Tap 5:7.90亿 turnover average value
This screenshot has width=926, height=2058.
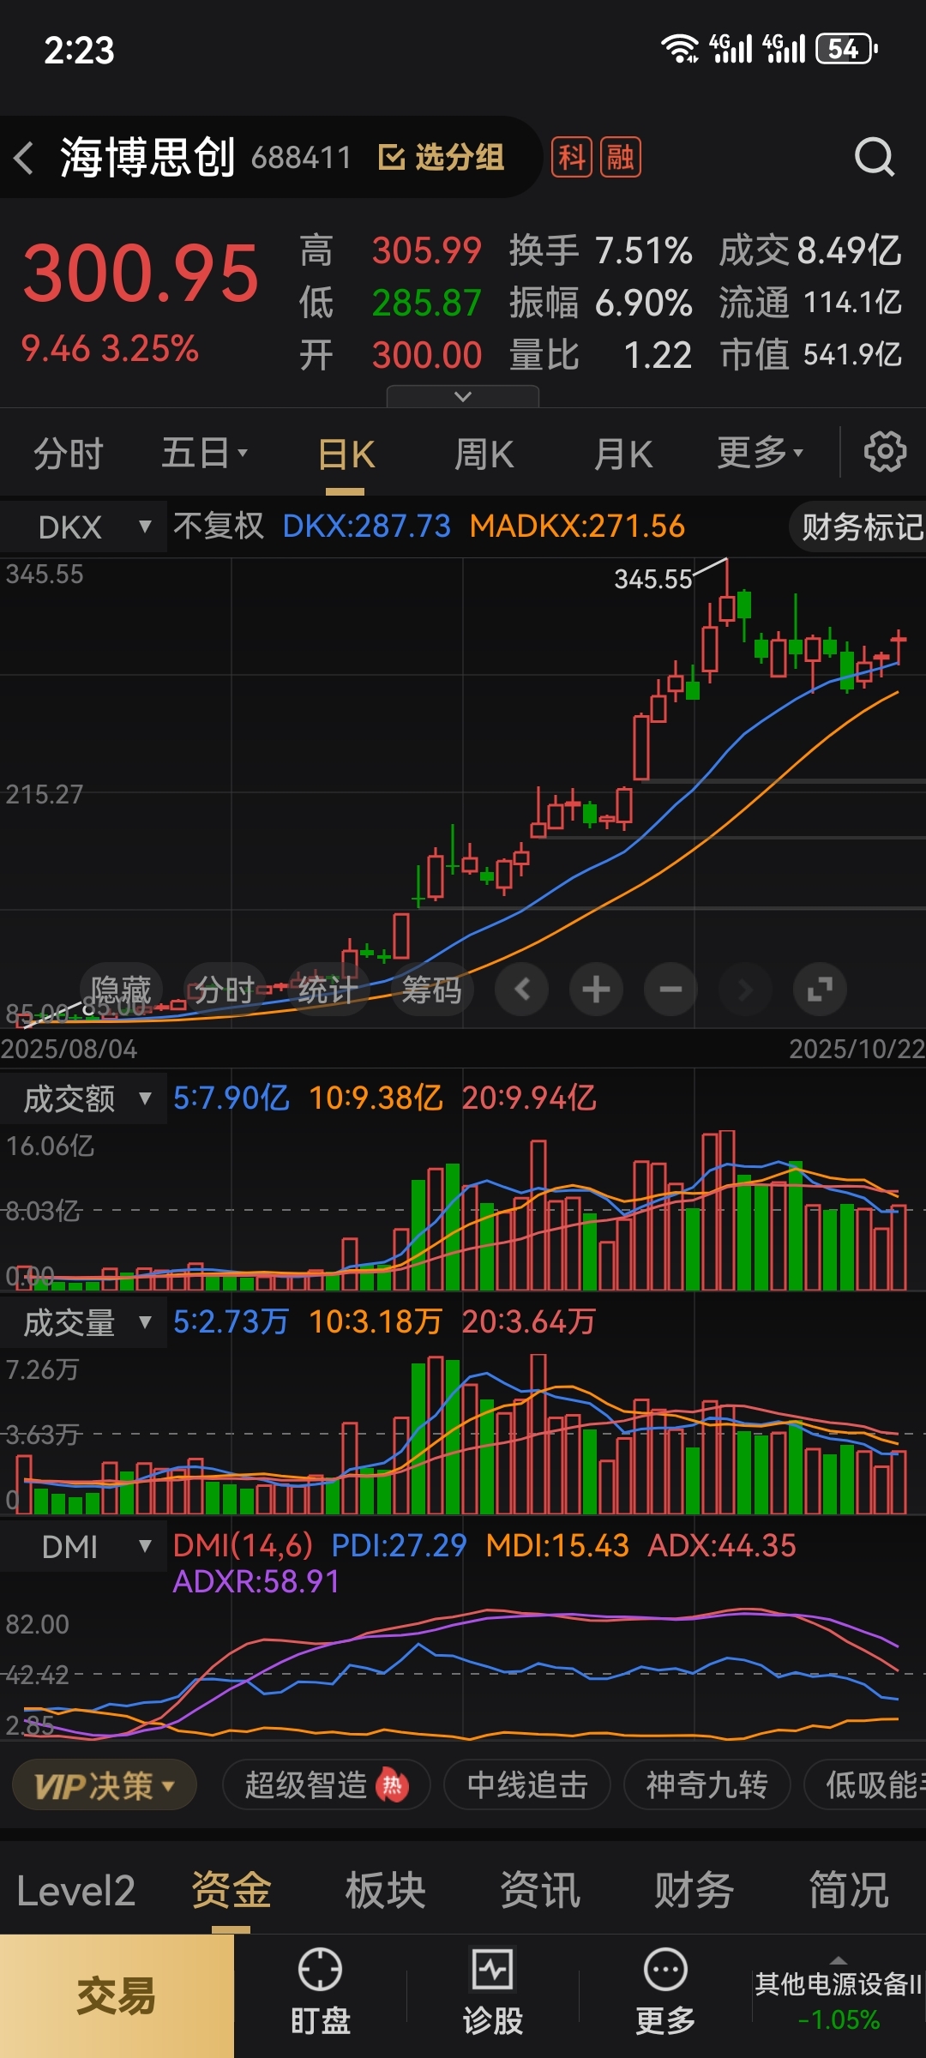click(231, 1098)
